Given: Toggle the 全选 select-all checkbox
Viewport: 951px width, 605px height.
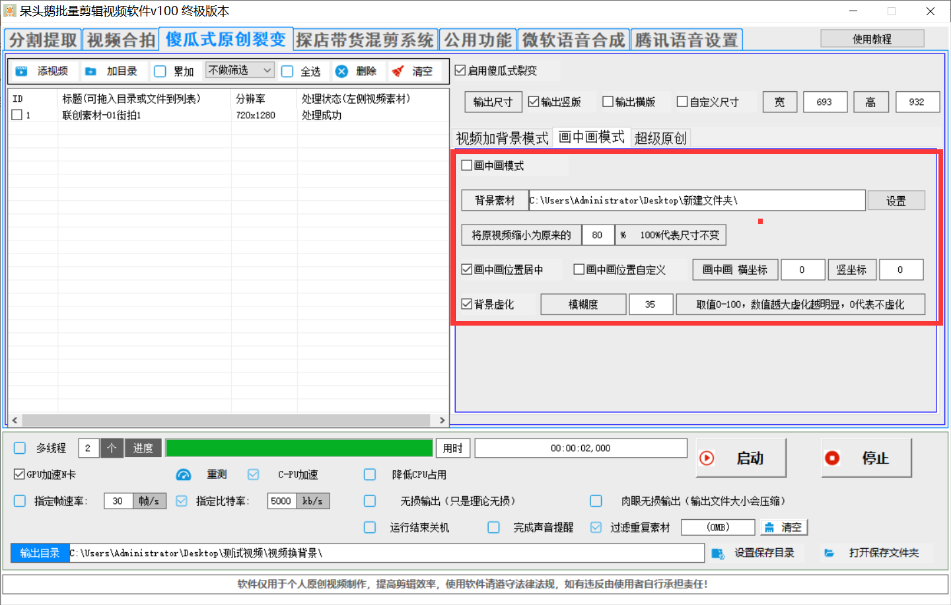Looking at the screenshot, I should (x=287, y=71).
